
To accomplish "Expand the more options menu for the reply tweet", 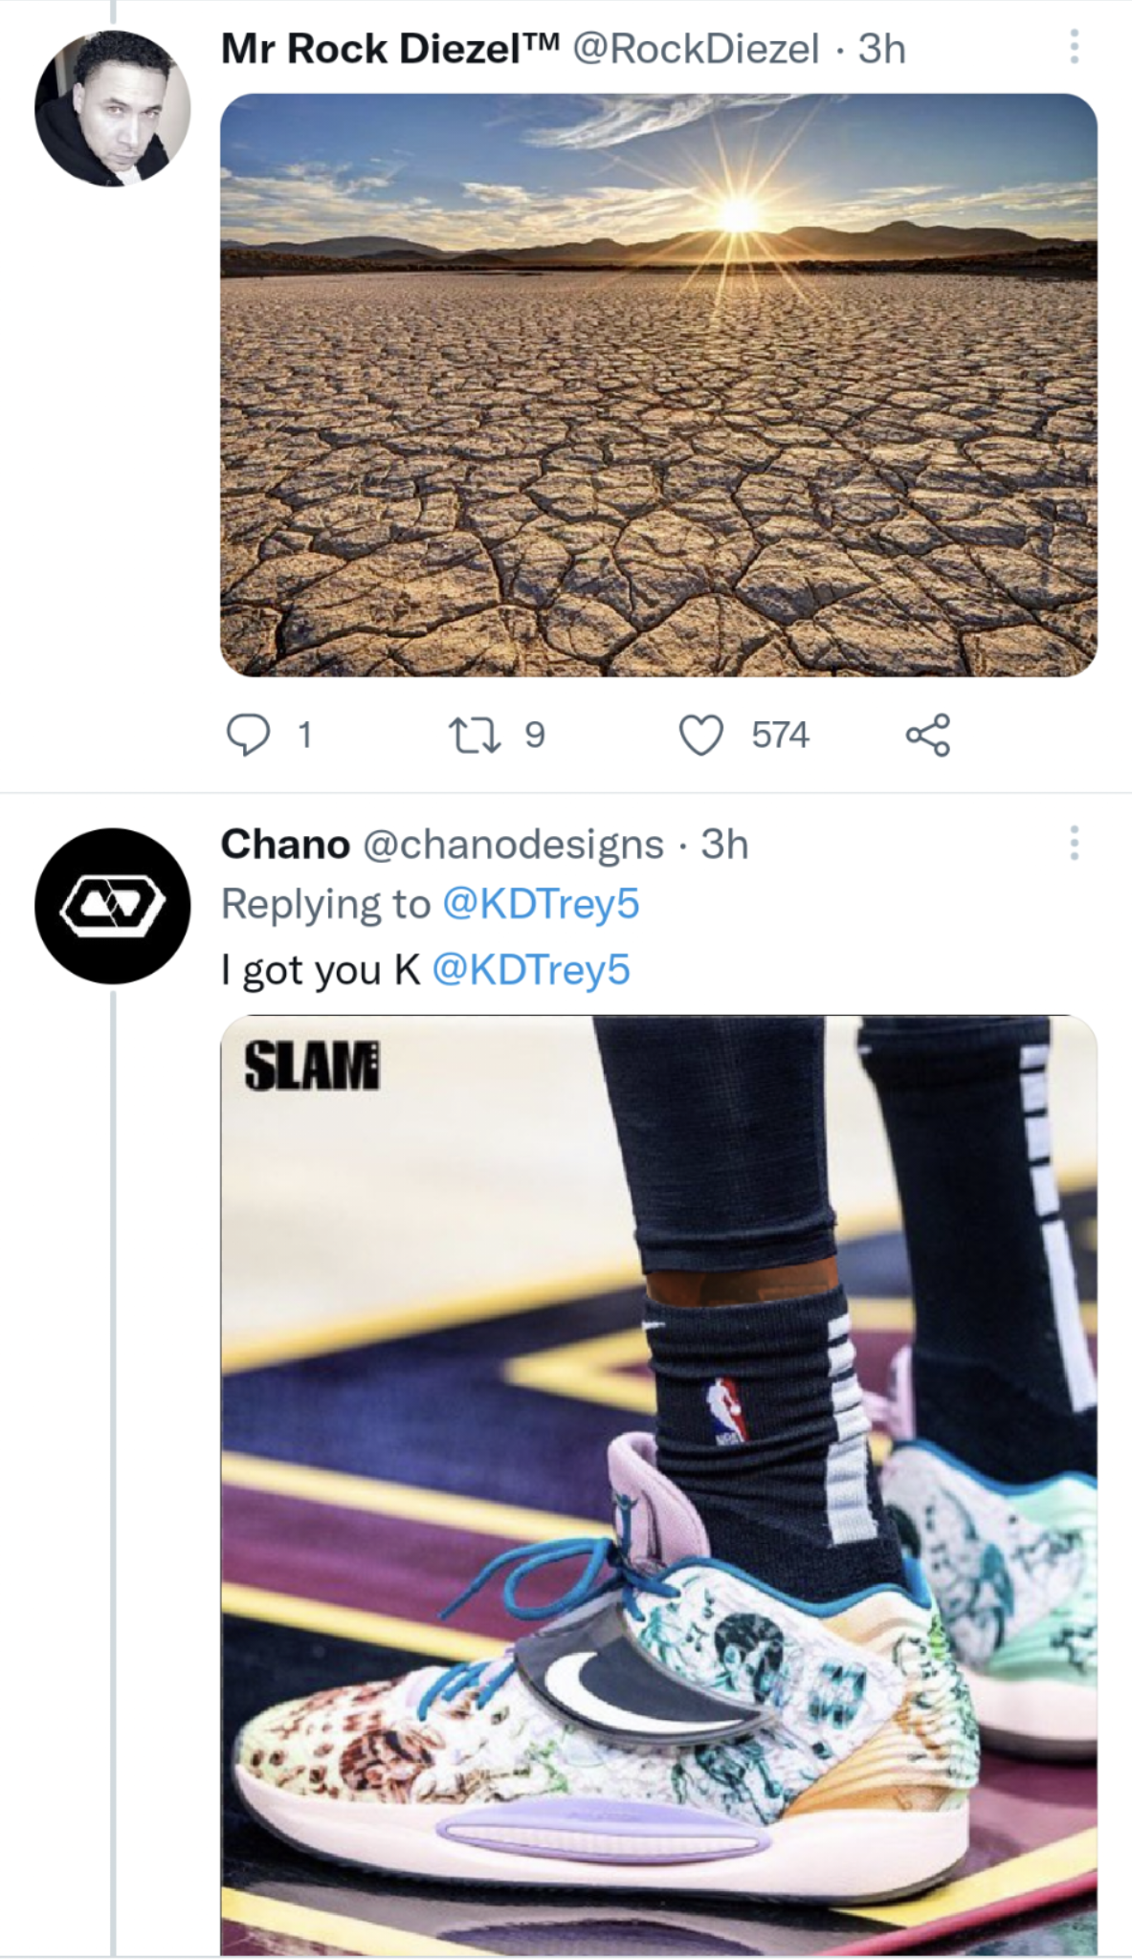I will point(1074,842).
